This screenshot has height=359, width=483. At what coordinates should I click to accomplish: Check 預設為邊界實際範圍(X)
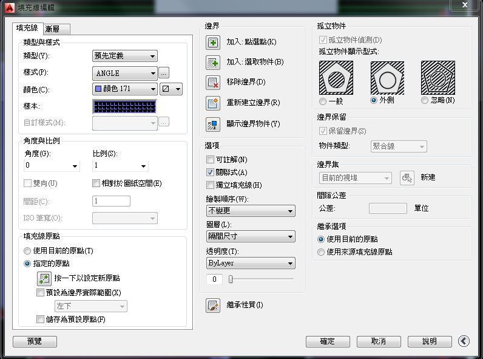coord(40,292)
